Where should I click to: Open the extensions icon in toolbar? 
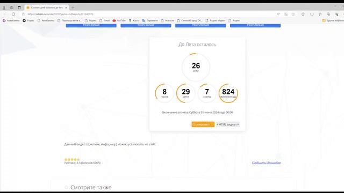click(303, 14)
